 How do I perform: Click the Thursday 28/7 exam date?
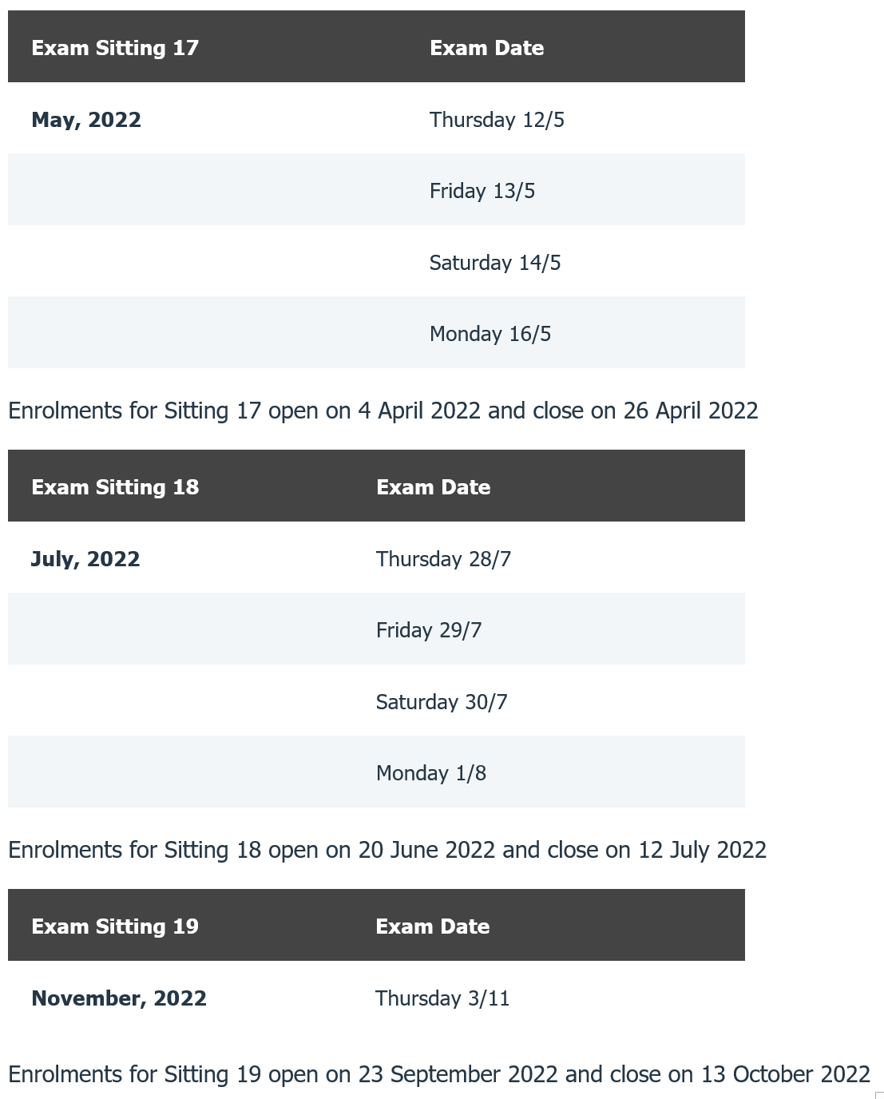[x=443, y=559]
